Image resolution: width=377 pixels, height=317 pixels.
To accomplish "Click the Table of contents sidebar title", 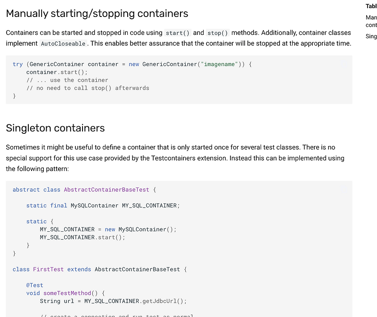I will tap(371, 6).
